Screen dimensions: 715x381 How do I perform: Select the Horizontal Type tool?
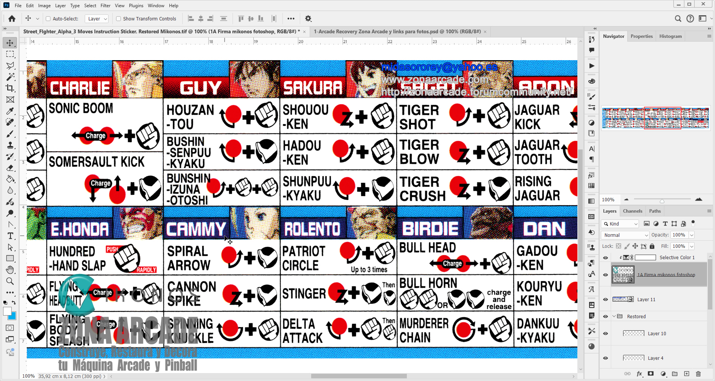(x=10, y=236)
